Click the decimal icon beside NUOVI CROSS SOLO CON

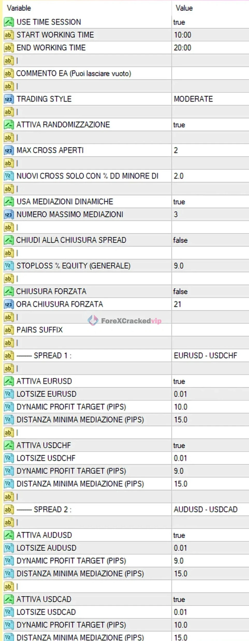click(9, 176)
